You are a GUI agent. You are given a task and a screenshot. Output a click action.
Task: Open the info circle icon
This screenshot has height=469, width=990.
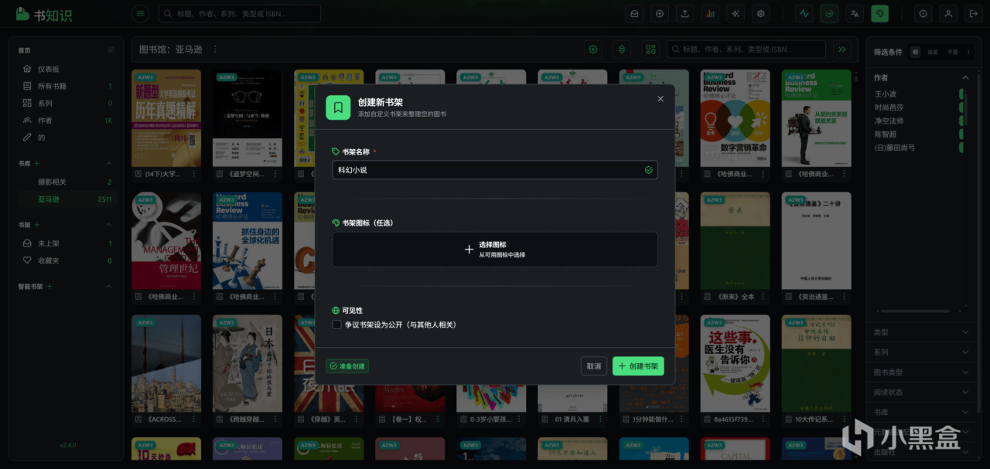(x=923, y=13)
